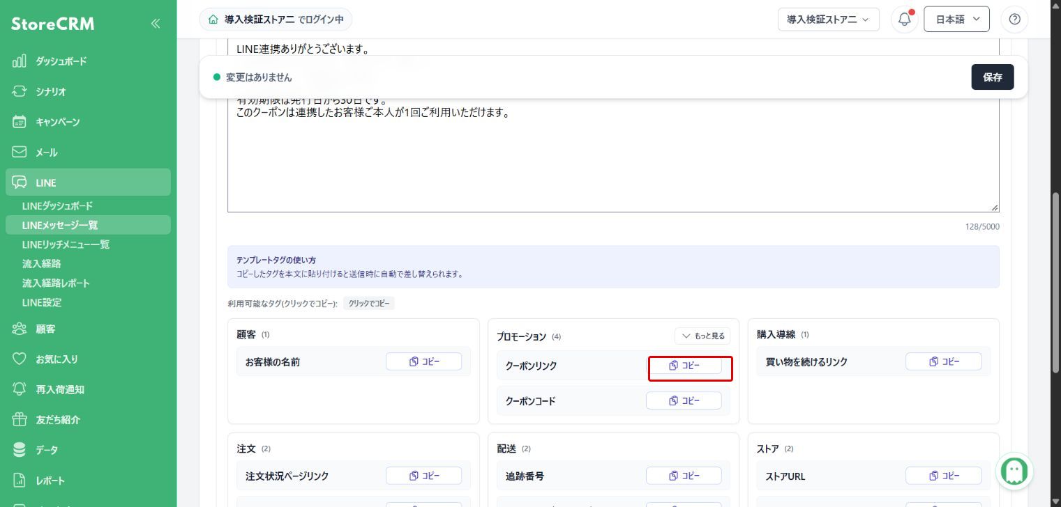Open the chat widget bubble
Screen dimensions: 1061x507
(x=1014, y=471)
